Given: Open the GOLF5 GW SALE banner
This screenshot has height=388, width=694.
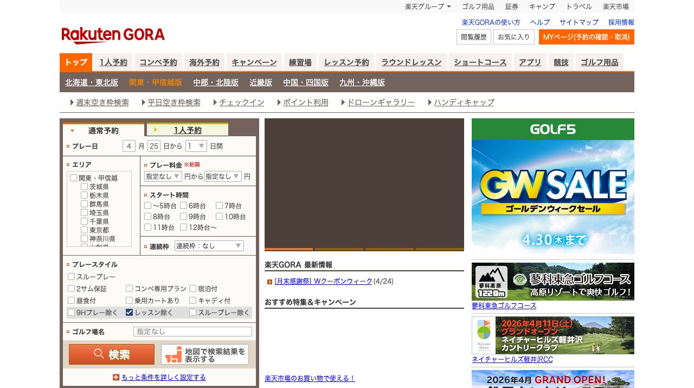Looking at the screenshot, I should [553, 186].
